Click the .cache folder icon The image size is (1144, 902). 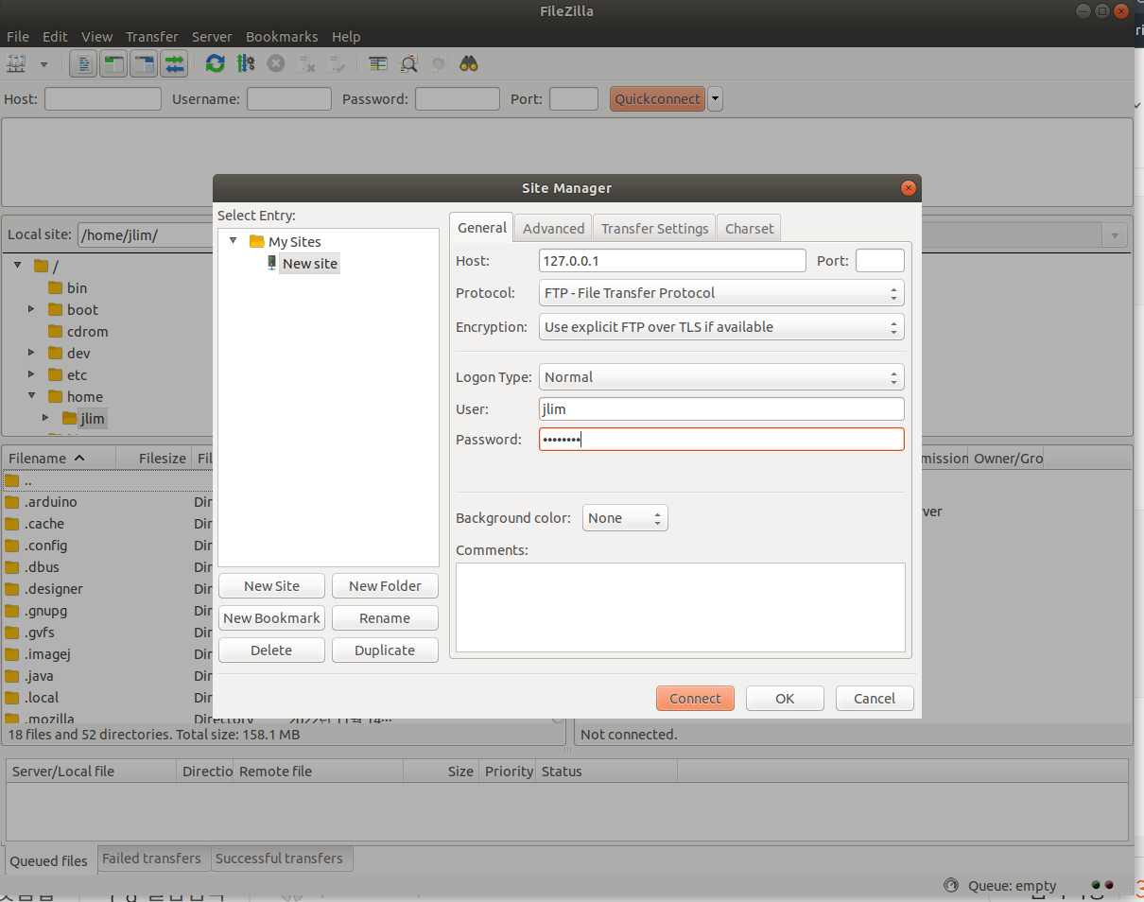(12, 524)
